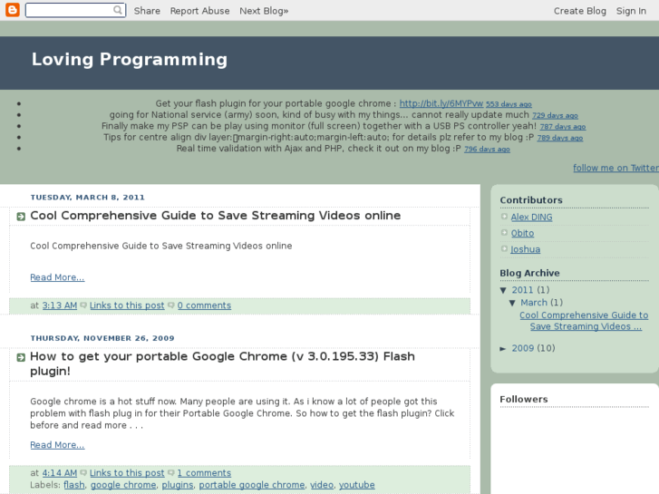Image resolution: width=659 pixels, height=494 pixels.
Task: Open the 729 days ago tweet link
Action: tap(555, 116)
